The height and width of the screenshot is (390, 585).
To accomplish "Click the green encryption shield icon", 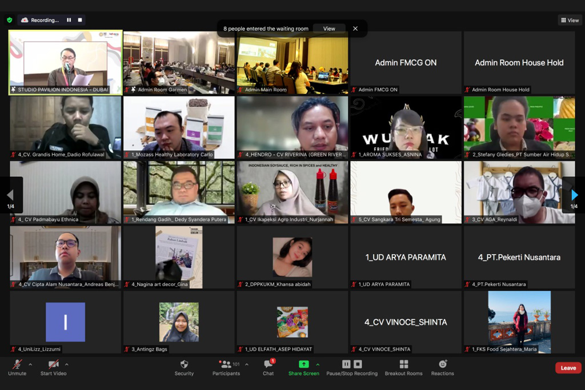I will [10, 20].
